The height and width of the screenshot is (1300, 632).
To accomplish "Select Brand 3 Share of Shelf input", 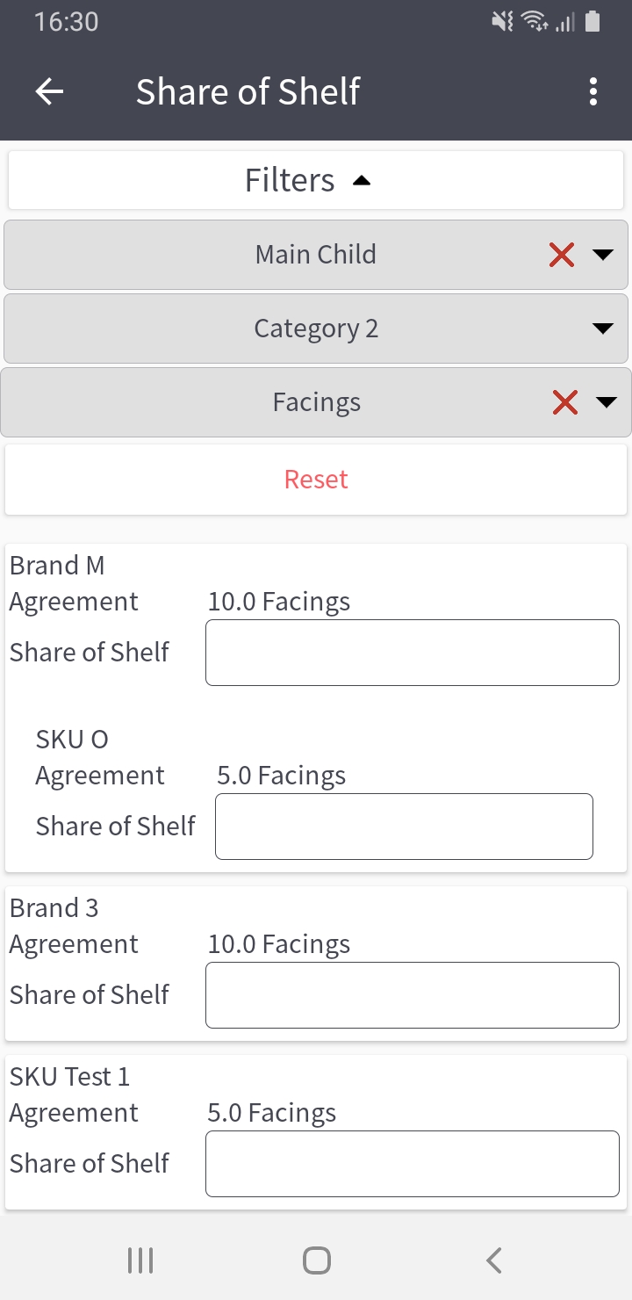I will click(412, 995).
